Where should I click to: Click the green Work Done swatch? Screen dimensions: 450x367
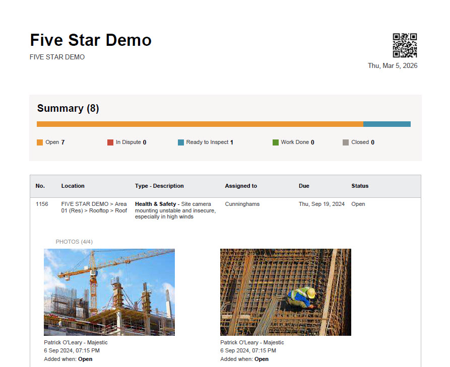tap(276, 142)
